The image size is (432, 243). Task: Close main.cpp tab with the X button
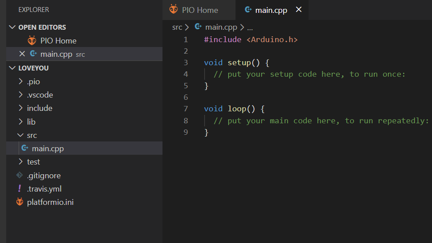pos(299,10)
